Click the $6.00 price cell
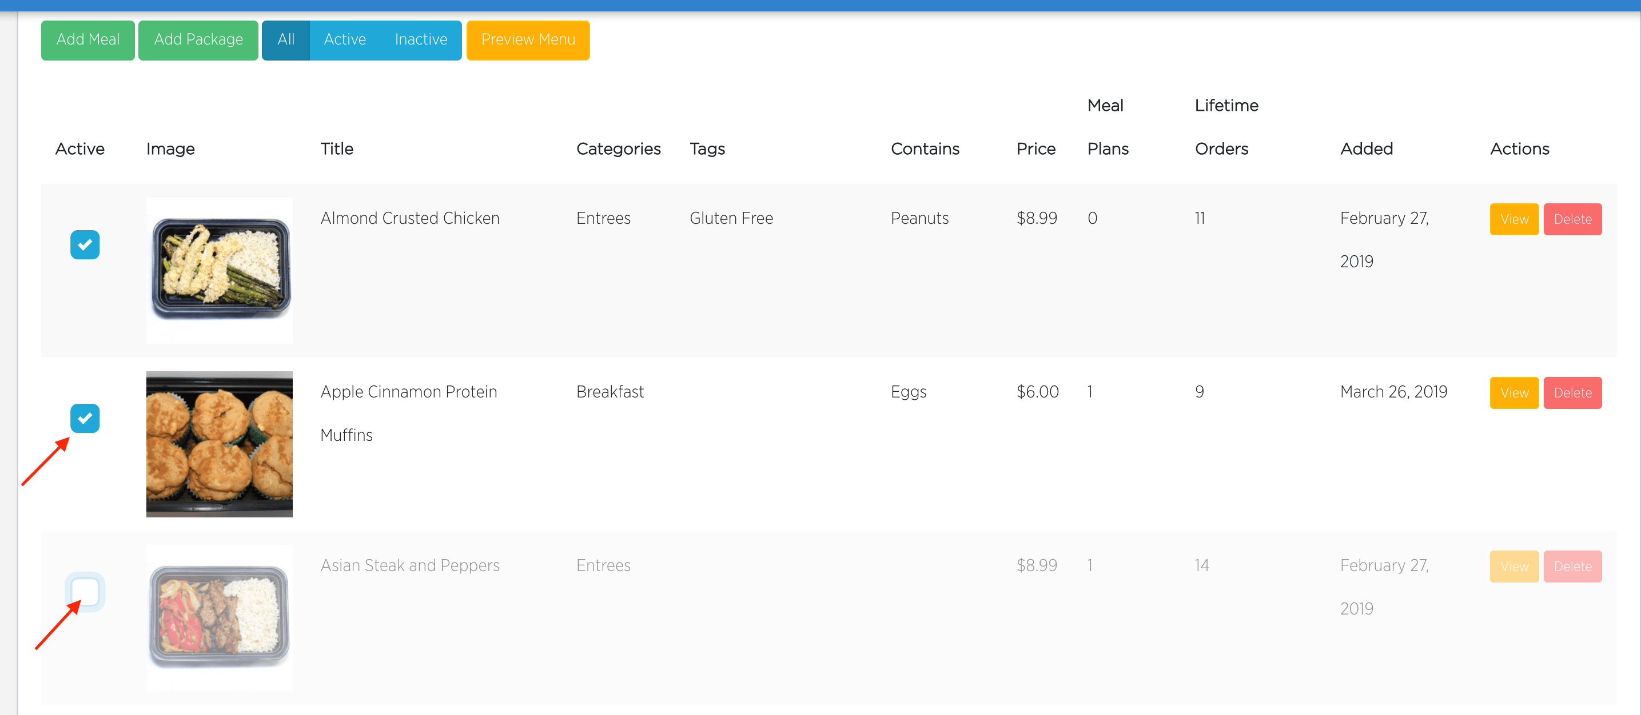The width and height of the screenshot is (1641, 715). coord(1037,392)
